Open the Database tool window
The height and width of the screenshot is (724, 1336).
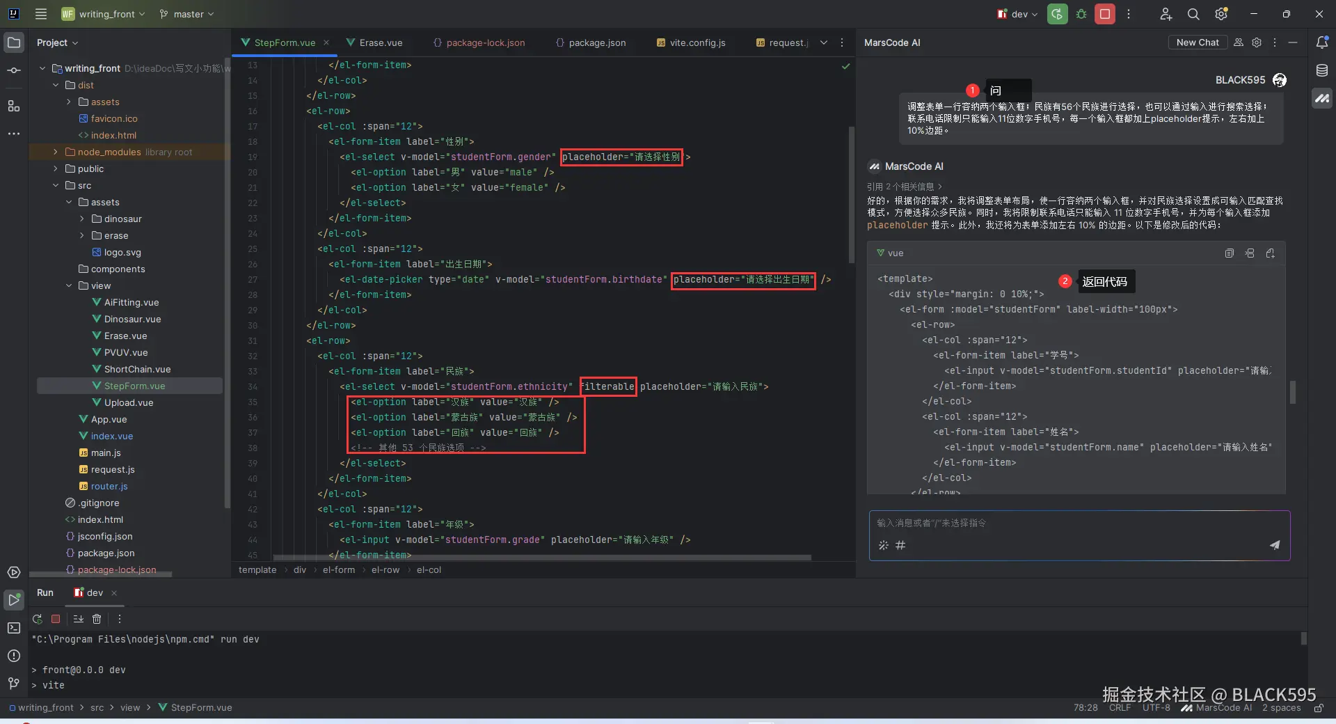click(1322, 70)
